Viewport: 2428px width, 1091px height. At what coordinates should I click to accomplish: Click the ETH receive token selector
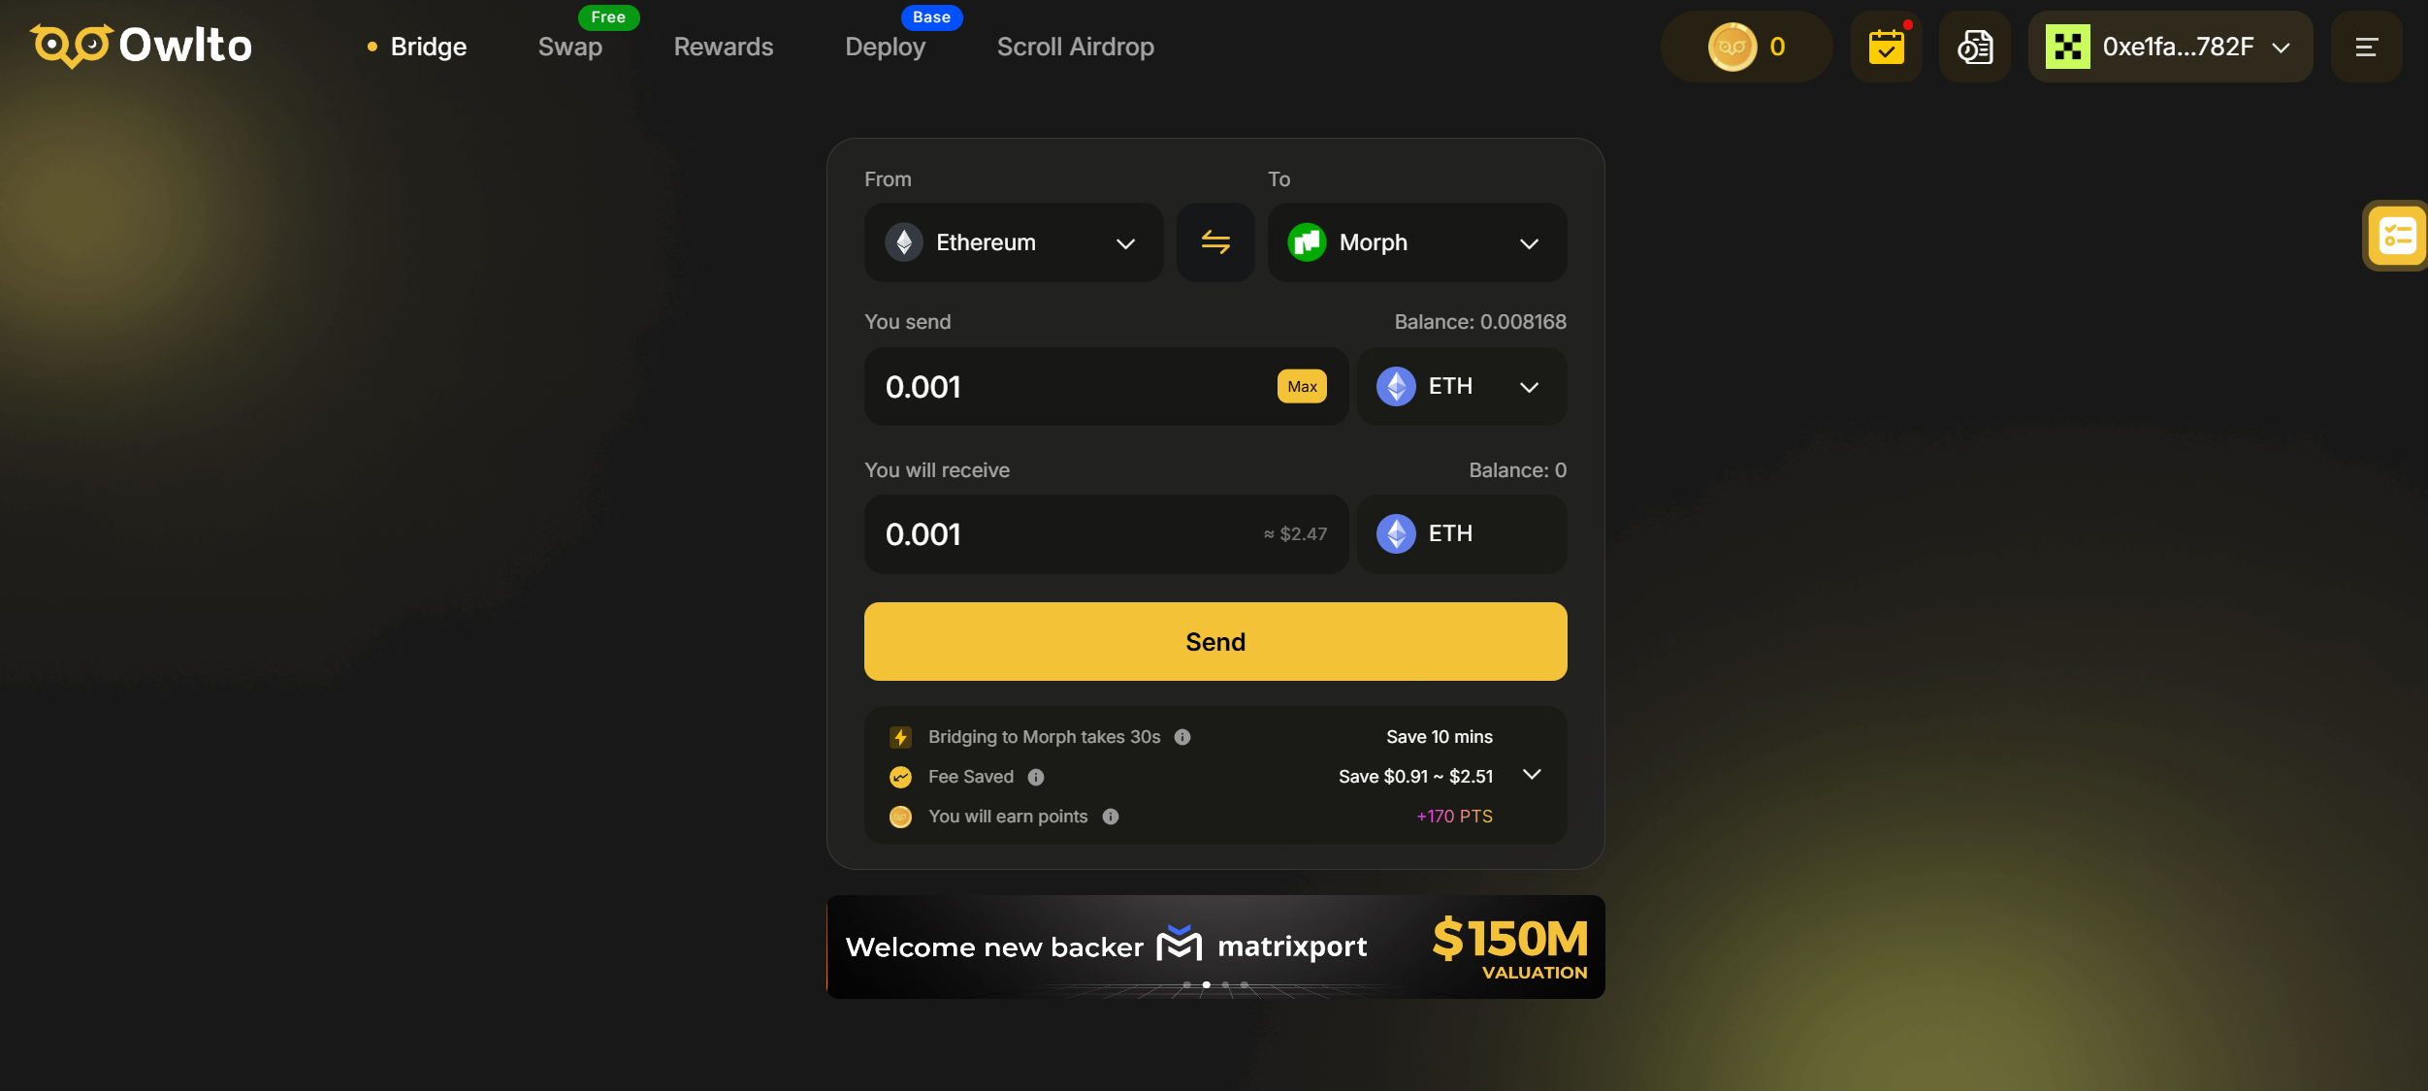coord(1462,534)
